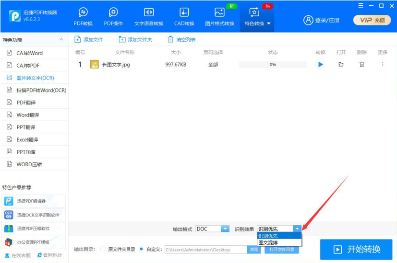Click the VIP 充值 button
This screenshot has width=397, height=263.
[x=372, y=20]
